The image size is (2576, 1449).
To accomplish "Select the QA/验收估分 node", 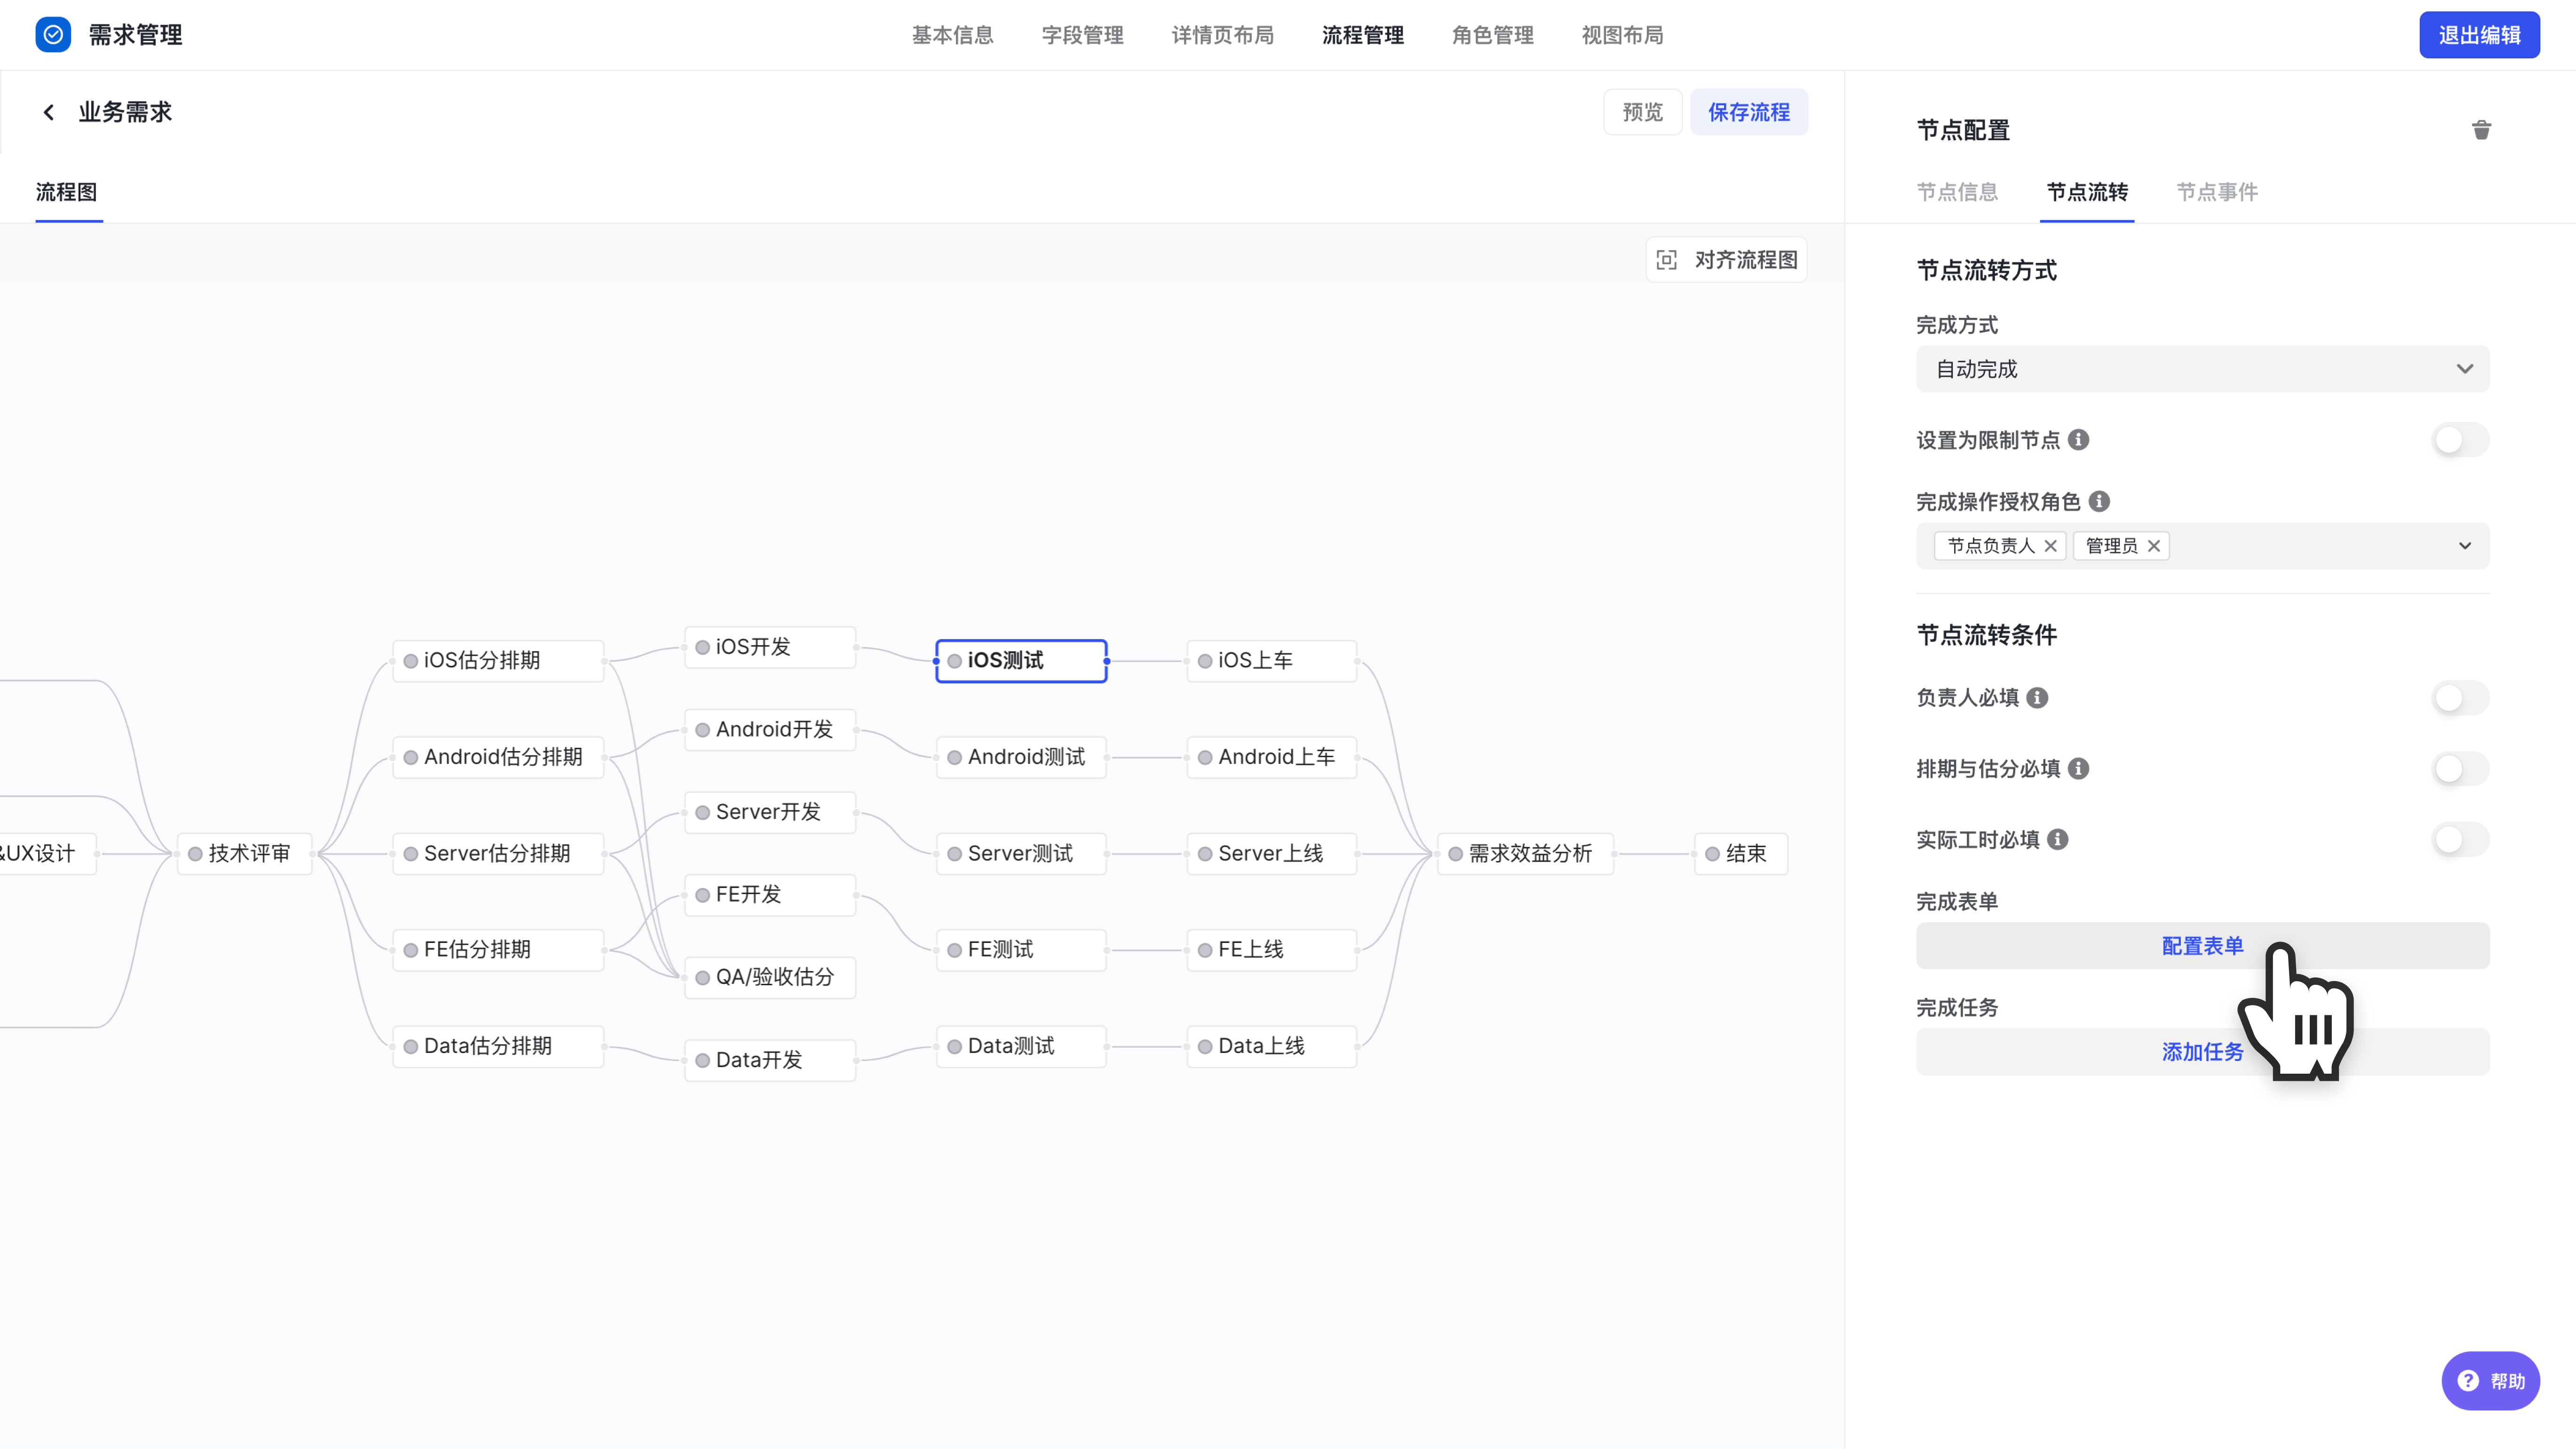I will [770, 978].
